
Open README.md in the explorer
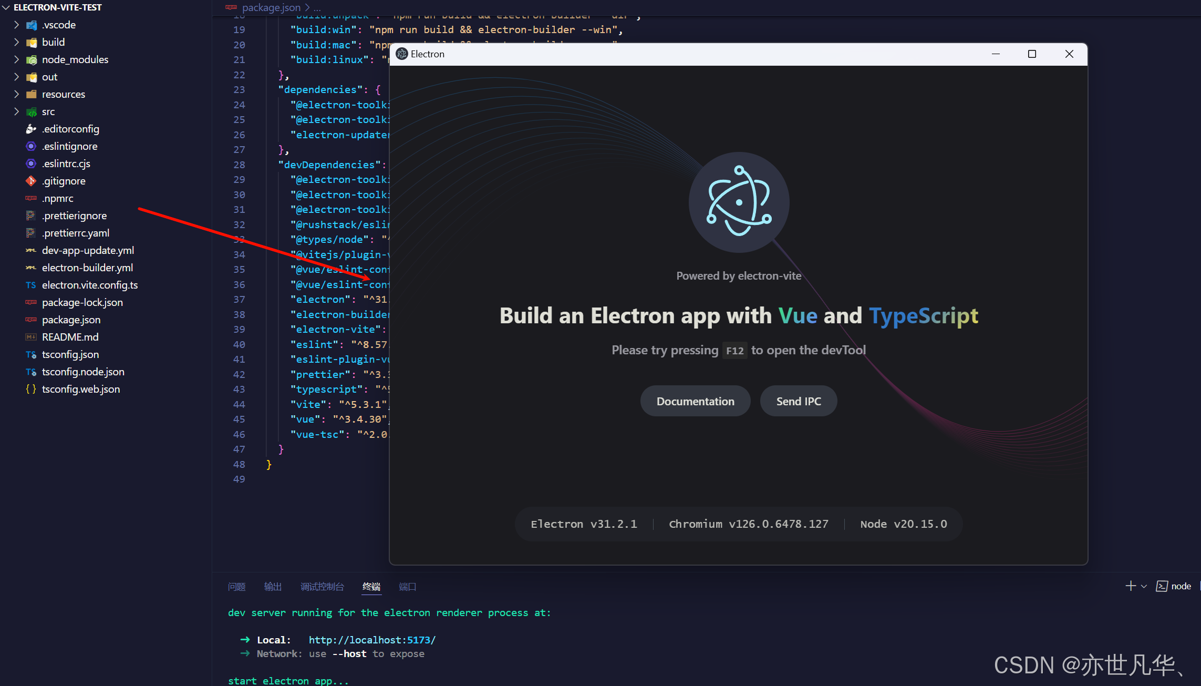click(70, 337)
